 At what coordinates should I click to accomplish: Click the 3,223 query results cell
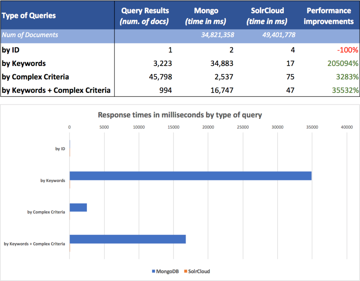click(x=162, y=64)
